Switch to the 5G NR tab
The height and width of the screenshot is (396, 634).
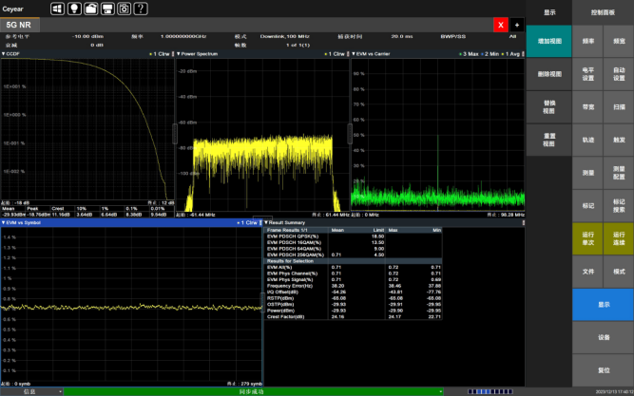[x=20, y=23]
